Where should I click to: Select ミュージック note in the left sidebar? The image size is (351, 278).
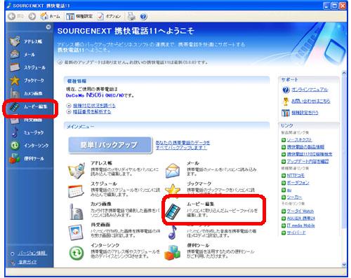pos(27,132)
